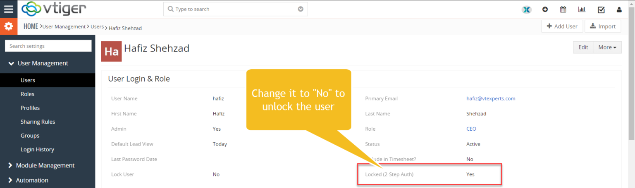
Task: Collapse the User Management section
Action: pos(12,63)
